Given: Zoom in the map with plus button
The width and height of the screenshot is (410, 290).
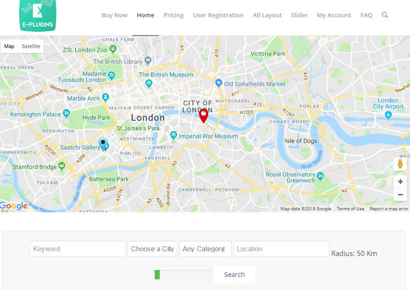Looking at the screenshot, I should click(400, 182).
